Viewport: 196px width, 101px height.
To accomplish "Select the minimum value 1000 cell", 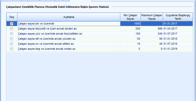I will point(130,24).
